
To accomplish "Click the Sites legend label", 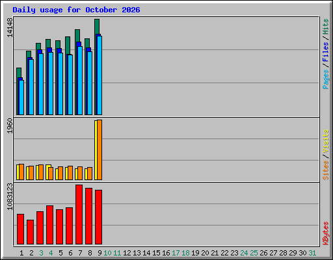I will 326,170.
